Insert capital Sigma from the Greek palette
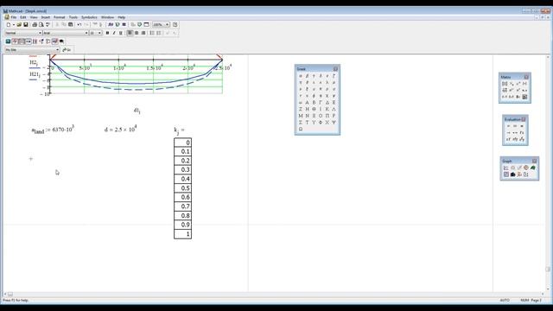Image resolution: width=553 pixels, height=311 pixels. [x=301, y=123]
